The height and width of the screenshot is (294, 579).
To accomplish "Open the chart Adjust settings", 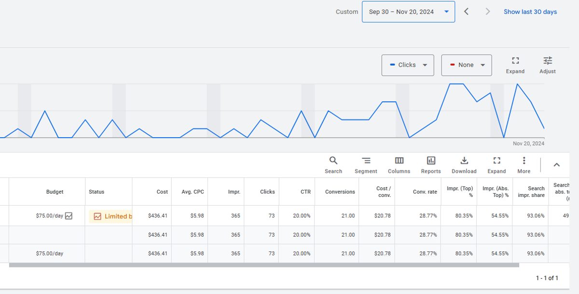I will [548, 65].
